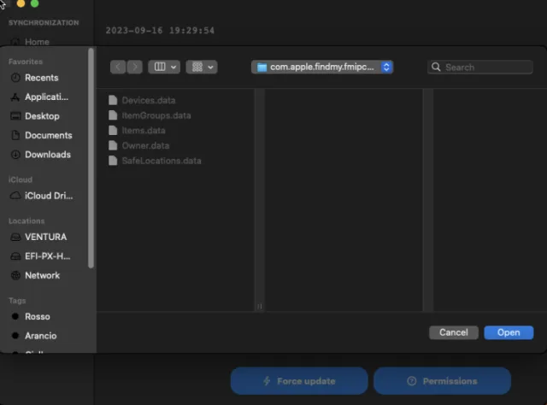Click the yellow minimize window button
Screen dimensions: 547x405
click(21, 3)
